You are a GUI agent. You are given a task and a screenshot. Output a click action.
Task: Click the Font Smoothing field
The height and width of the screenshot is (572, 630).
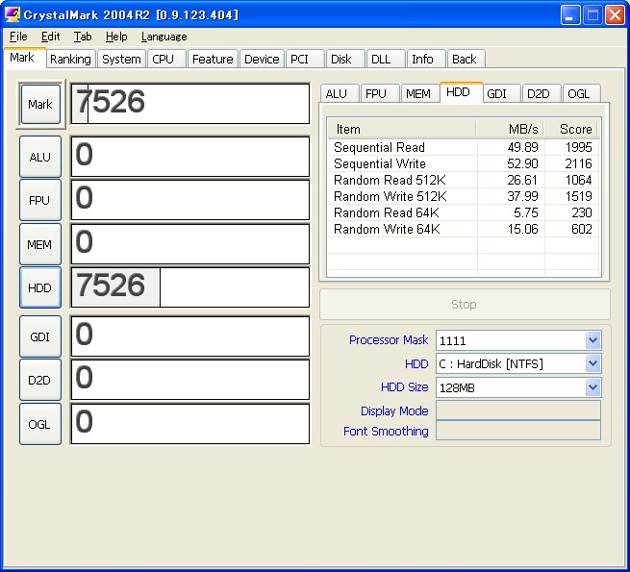pyautogui.click(x=518, y=431)
